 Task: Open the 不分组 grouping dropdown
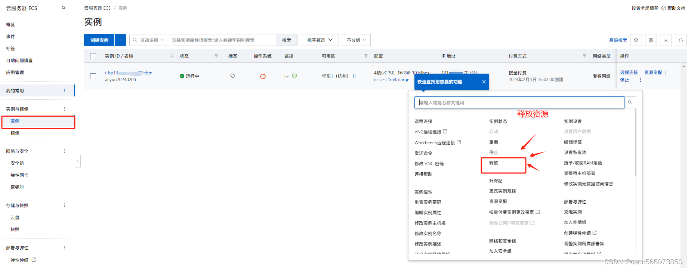point(356,40)
